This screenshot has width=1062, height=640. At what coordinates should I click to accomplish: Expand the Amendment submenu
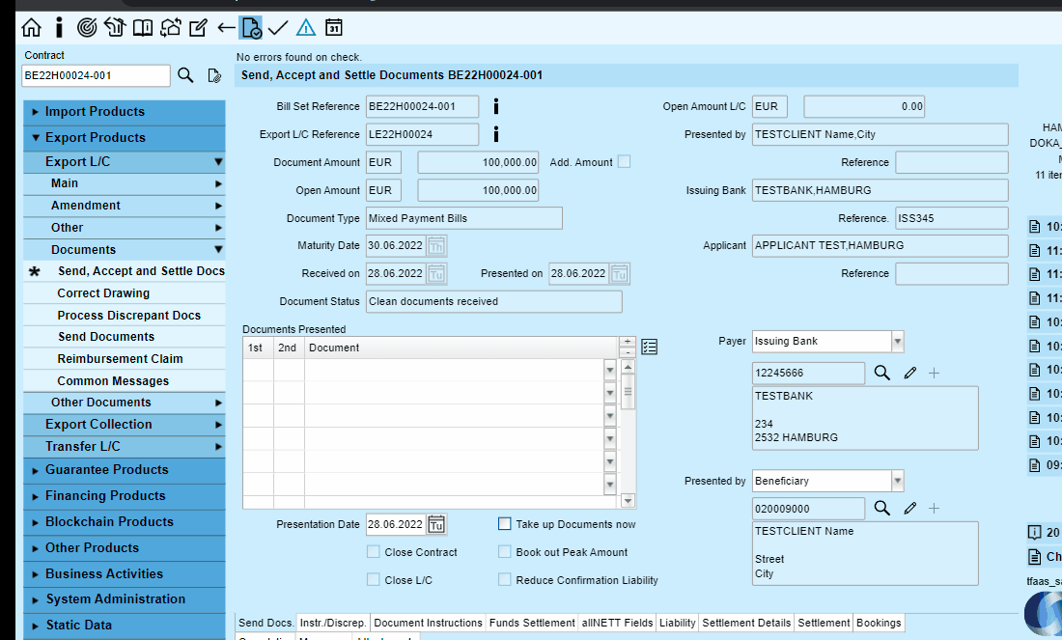pyautogui.click(x=125, y=206)
